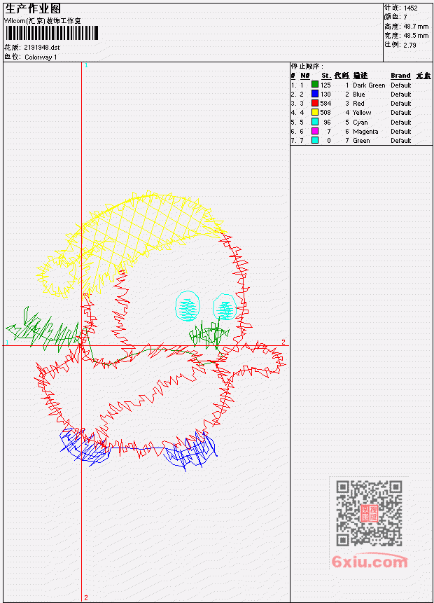Click the St. column header
The width and height of the screenshot is (434, 603).
[x=326, y=76]
